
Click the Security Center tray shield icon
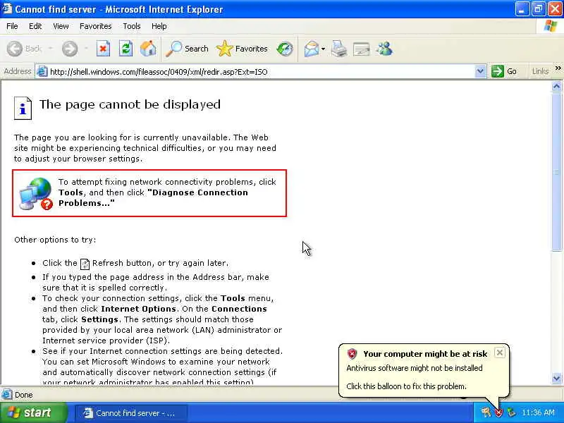[x=499, y=412]
